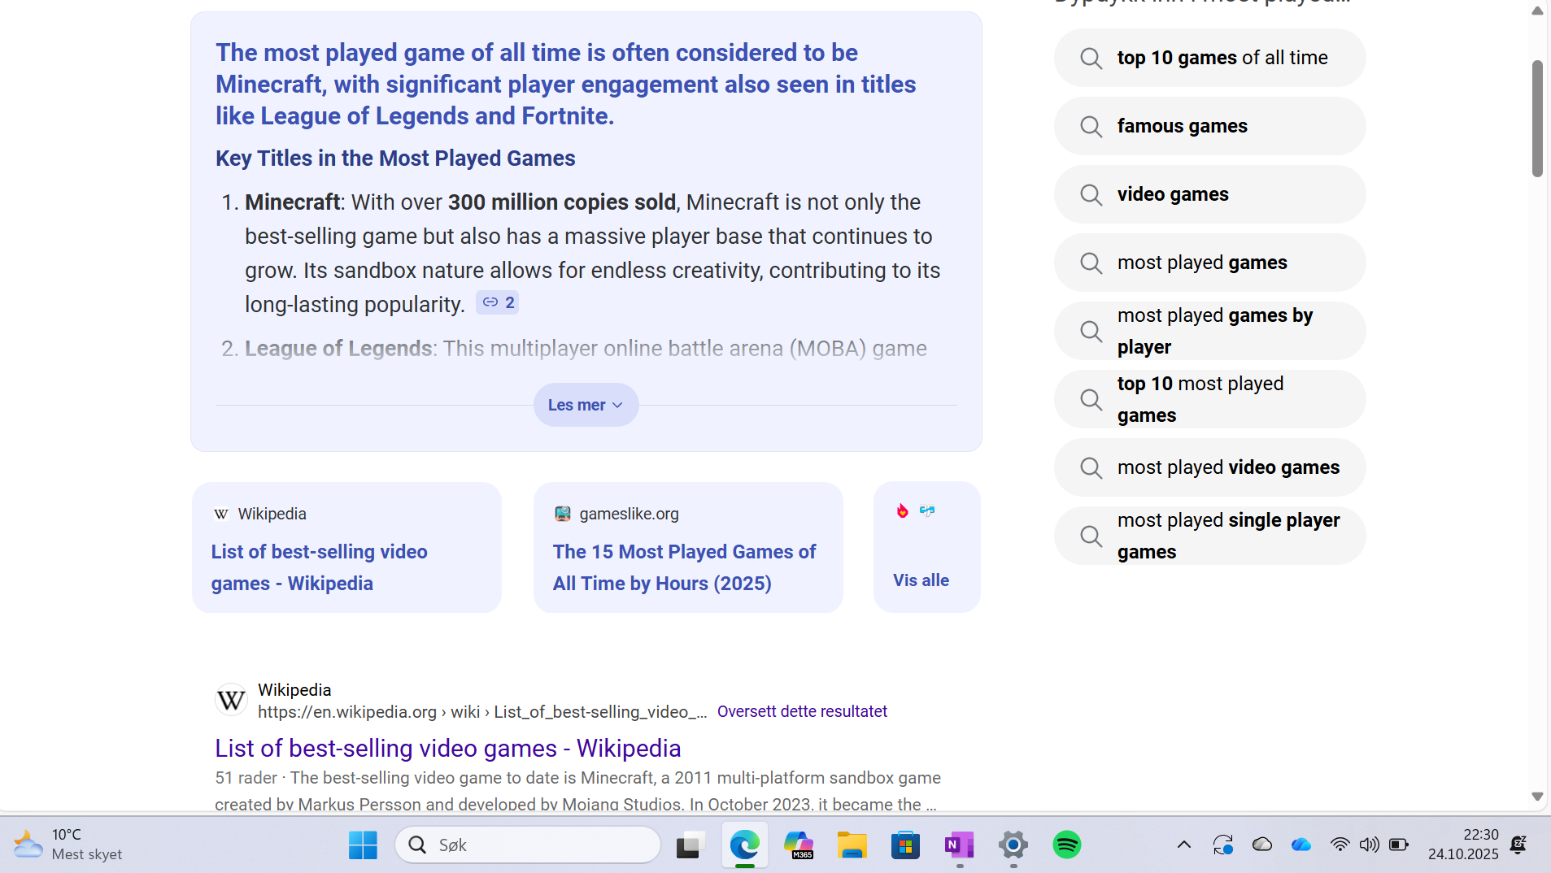Click the 300 million copies sold text
The width and height of the screenshot is (1551, 873).
pos(562,202)
